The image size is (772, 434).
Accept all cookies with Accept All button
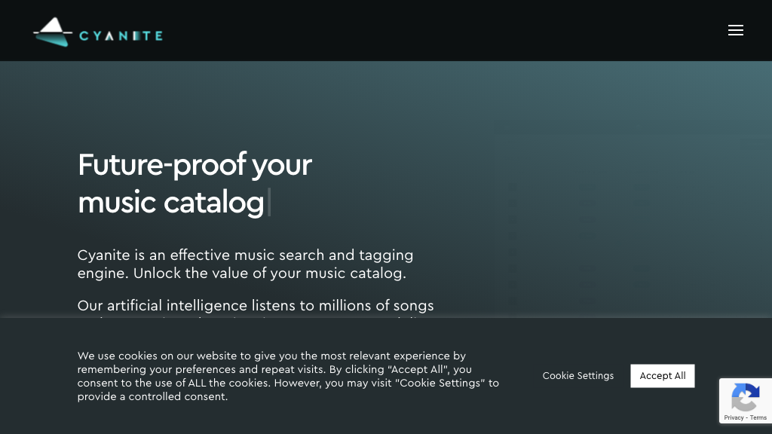coord(663,376)
